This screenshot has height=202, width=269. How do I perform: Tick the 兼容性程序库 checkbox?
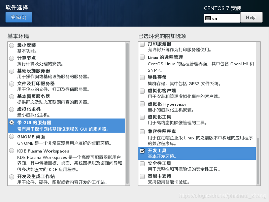point(142,132)
